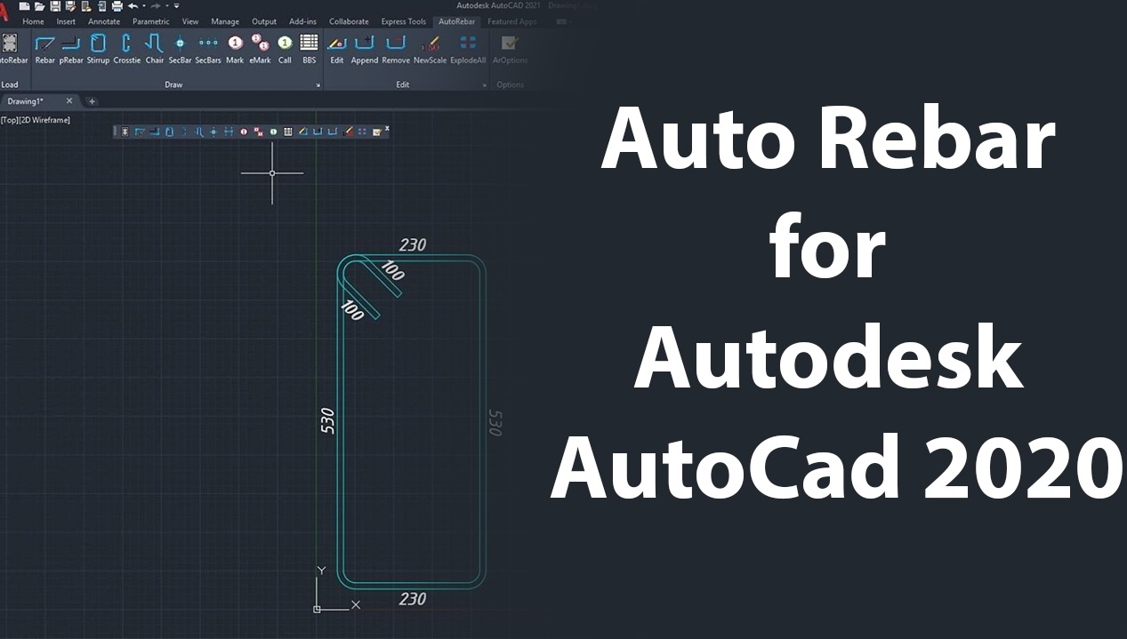
Task: Click Undo arrow in quick access toolbar
Action: click(133, 6)
